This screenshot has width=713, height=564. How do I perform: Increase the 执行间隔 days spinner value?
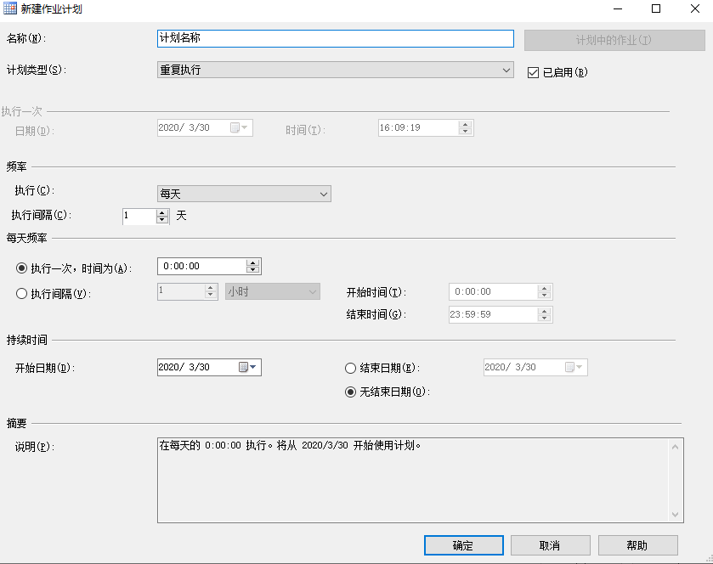coord(162,212)
